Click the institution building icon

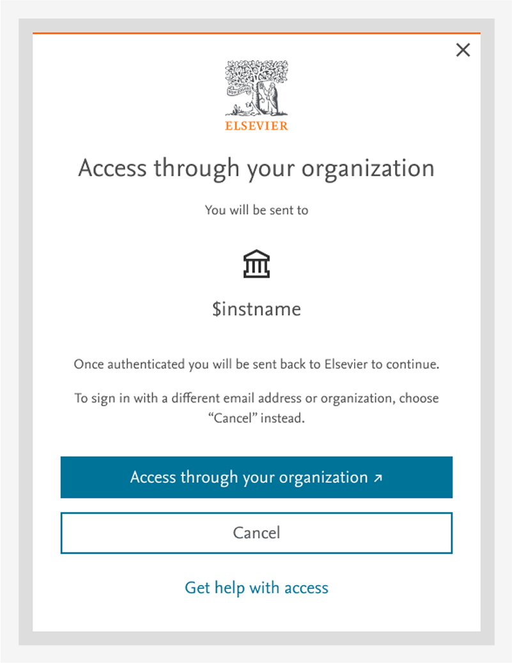tap(256, 264)
